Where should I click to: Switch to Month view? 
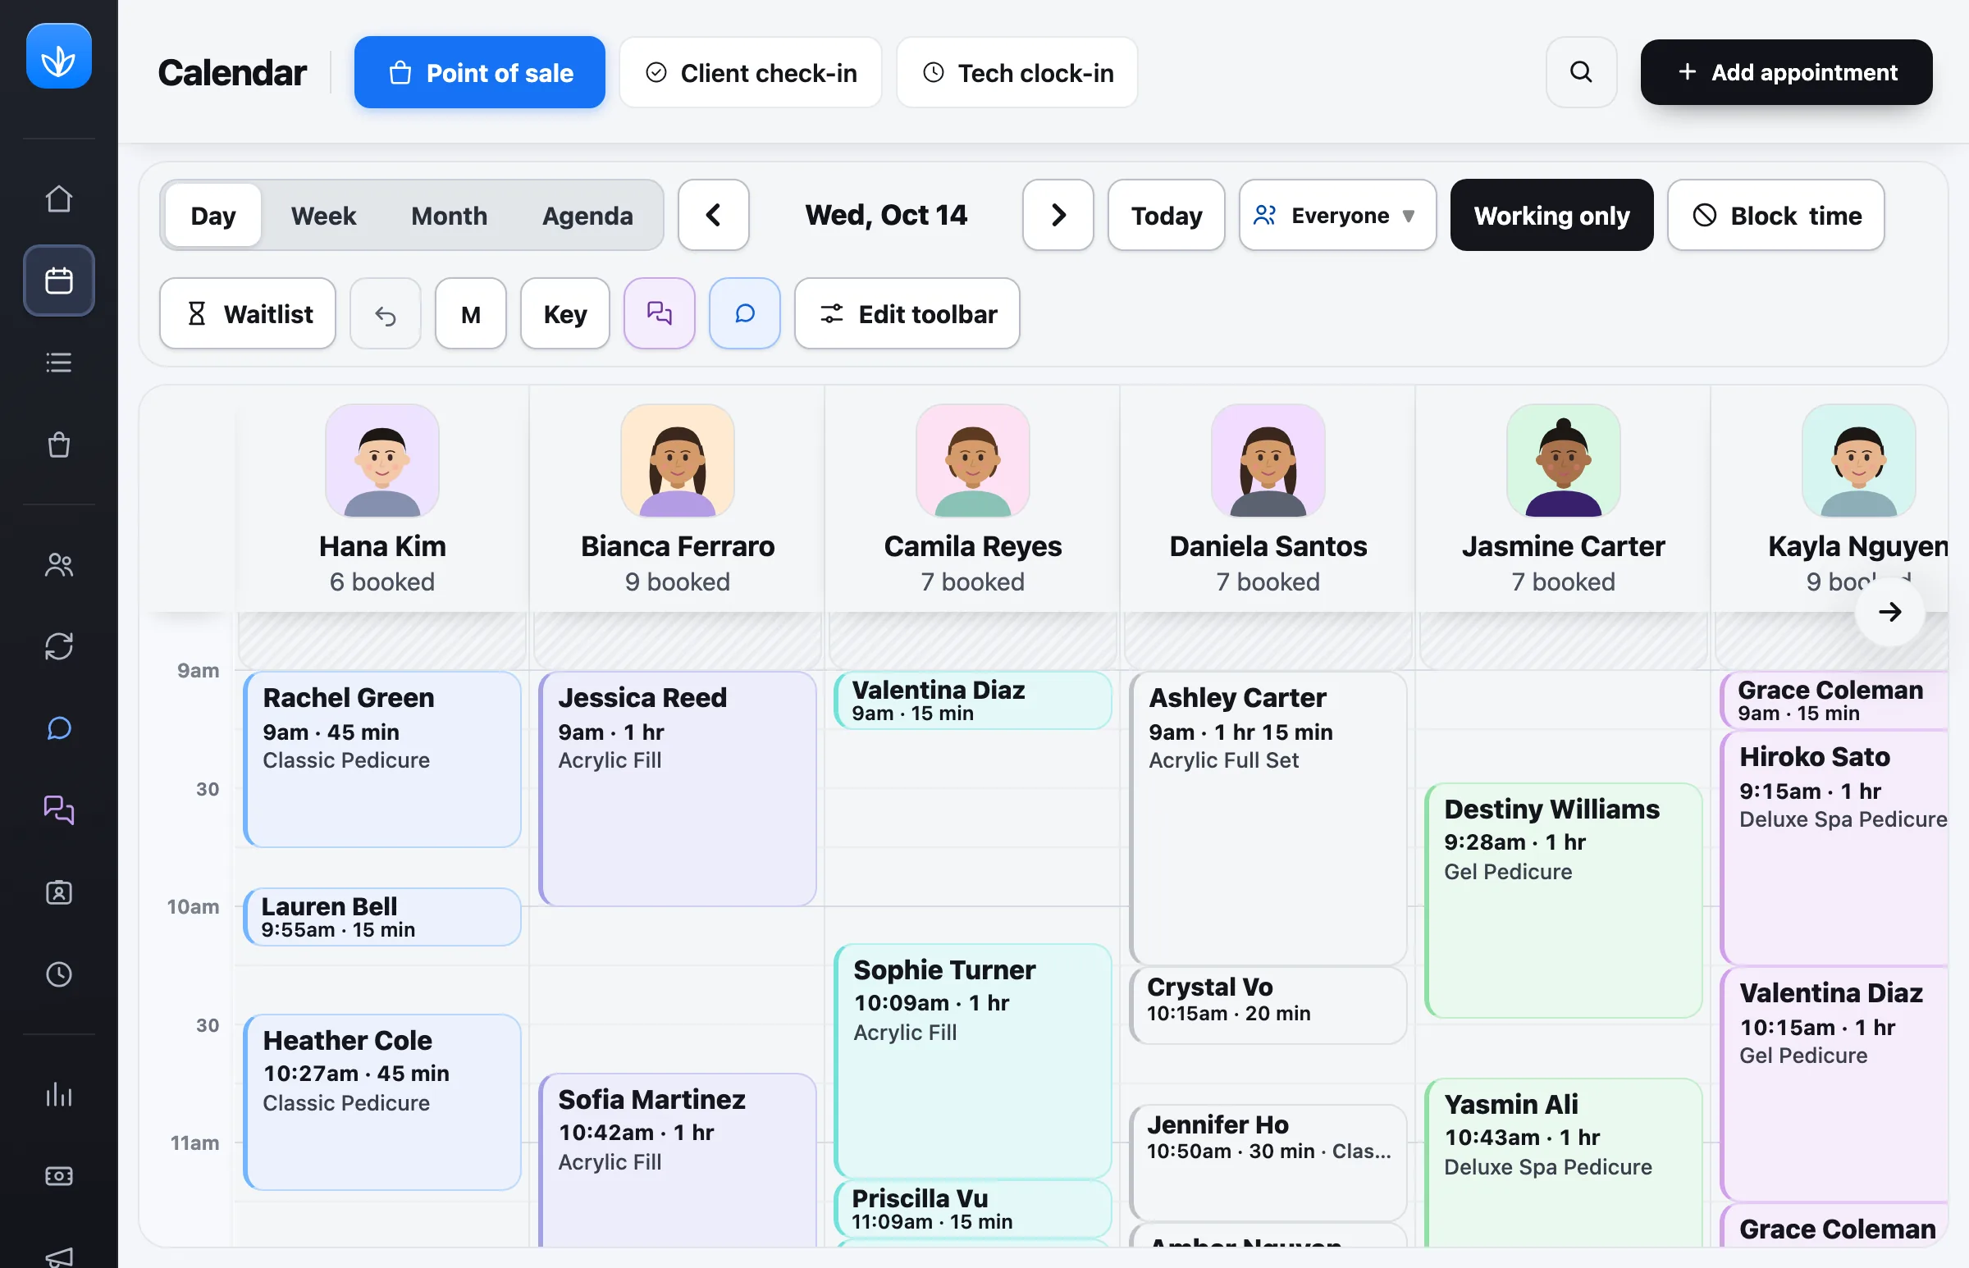point(449,216)
